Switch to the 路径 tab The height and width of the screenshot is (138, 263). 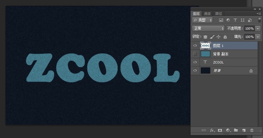[218, 13]
